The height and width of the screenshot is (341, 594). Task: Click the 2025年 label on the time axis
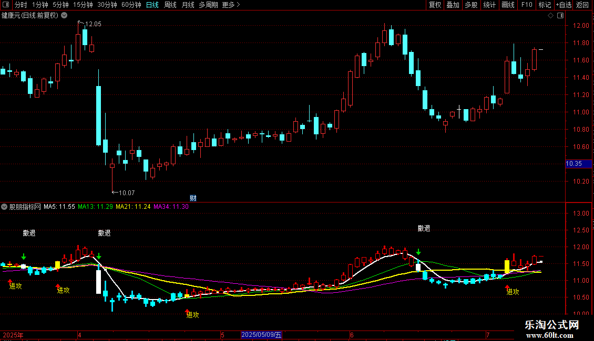coord(13,335)
